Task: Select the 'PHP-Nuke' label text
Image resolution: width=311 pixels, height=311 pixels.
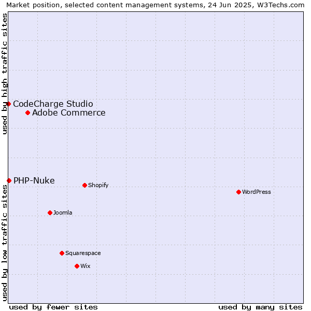Action: 34,180
